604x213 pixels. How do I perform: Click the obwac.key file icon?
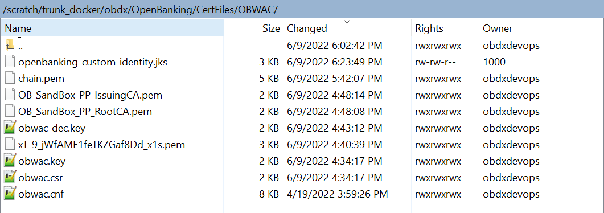(x=10, y=161)
